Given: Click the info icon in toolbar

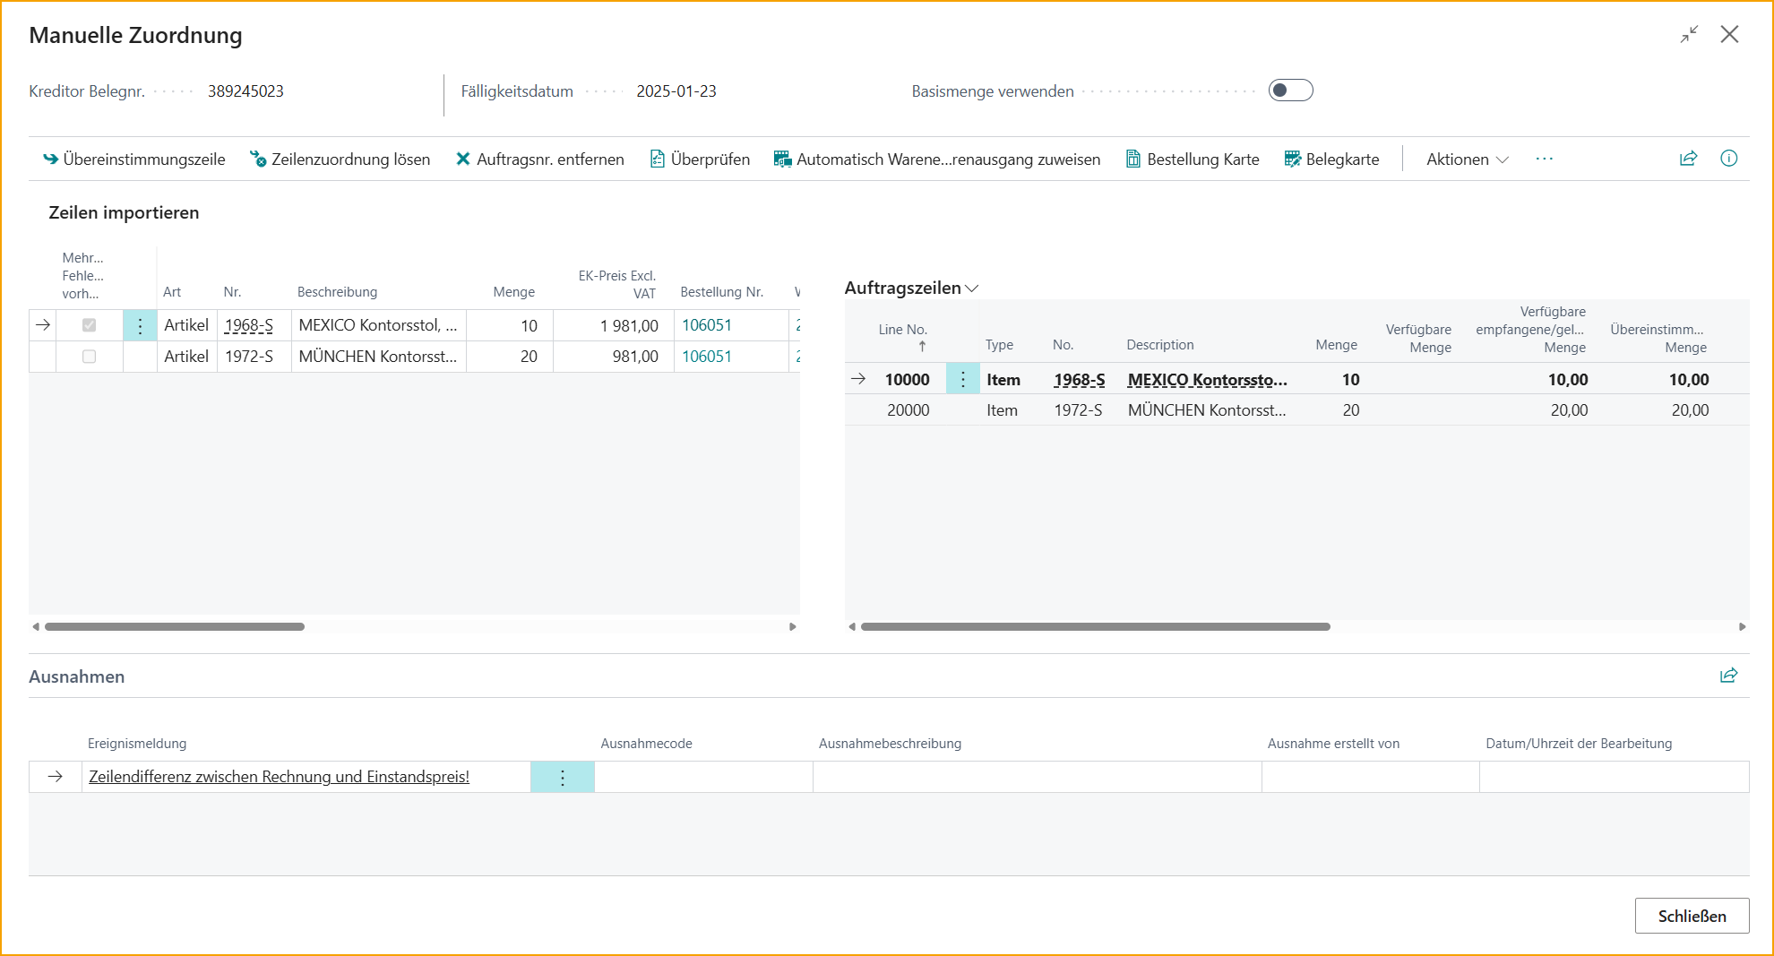Looking at the screenshot, I should click(x=1728, y=159).
